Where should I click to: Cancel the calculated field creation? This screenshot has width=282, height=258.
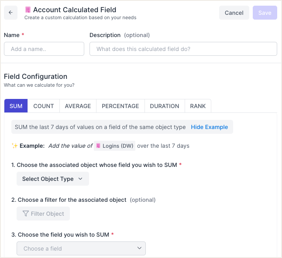(x=234, y=13)
